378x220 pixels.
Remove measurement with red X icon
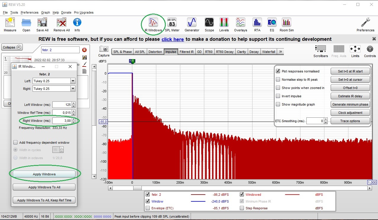(x=84, y=50)
